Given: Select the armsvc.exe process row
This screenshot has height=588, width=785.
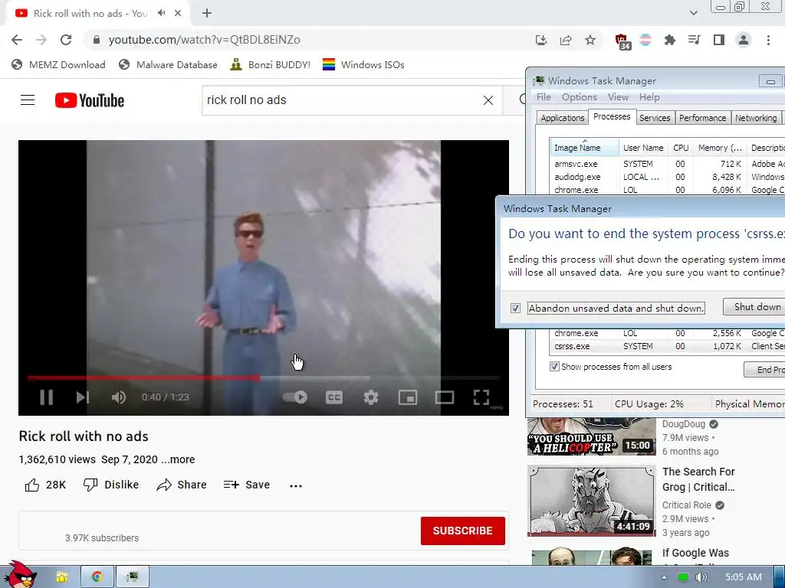Looking at the screenshot, I should (668, 164).
